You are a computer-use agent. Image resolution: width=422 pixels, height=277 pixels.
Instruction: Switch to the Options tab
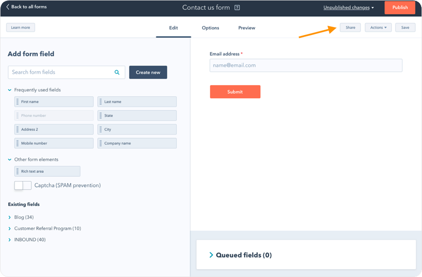click(210, 28)
